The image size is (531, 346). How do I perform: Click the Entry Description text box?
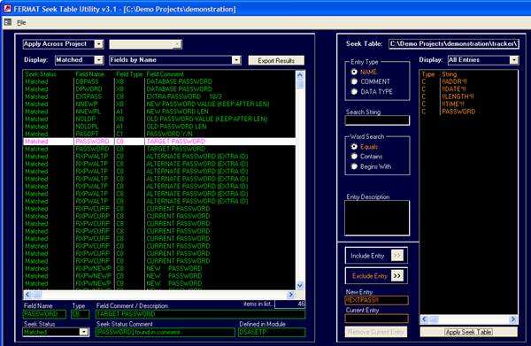377,218
